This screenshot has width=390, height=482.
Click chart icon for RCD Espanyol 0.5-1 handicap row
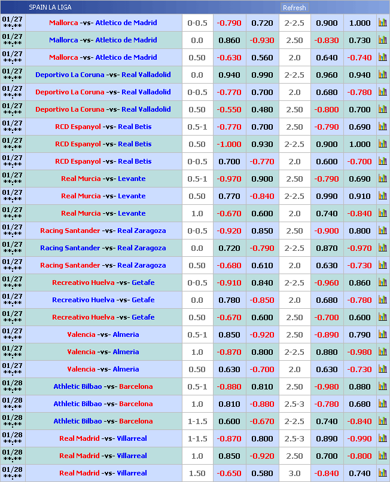coord(382,127)
